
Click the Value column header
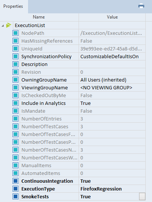pyautogui.click(x=112, y=17)
